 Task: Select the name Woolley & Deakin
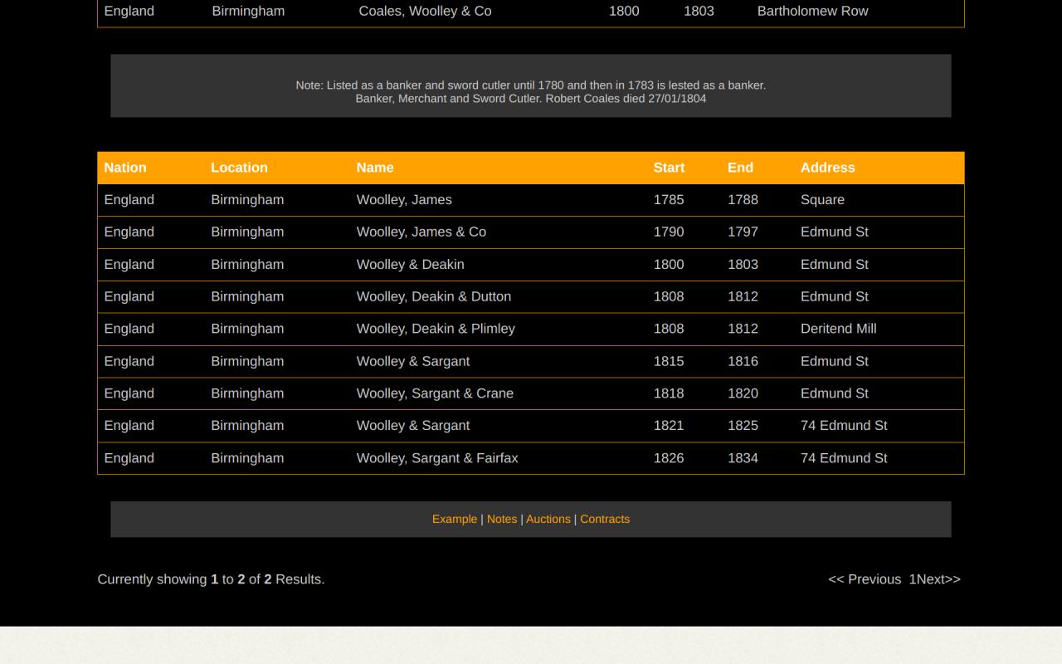point(411,265)
